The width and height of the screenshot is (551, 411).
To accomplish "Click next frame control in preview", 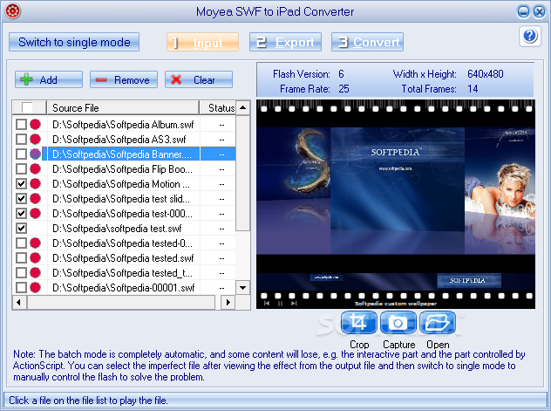I will pos(294,303).
